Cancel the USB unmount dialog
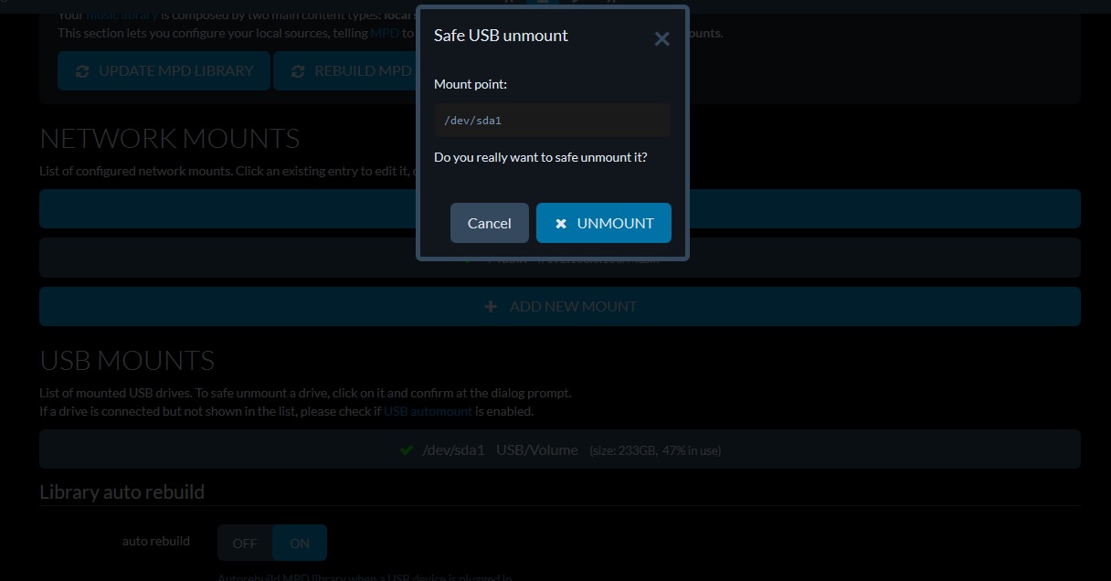Screen dimensions: 1111x581 coord(490,223)
